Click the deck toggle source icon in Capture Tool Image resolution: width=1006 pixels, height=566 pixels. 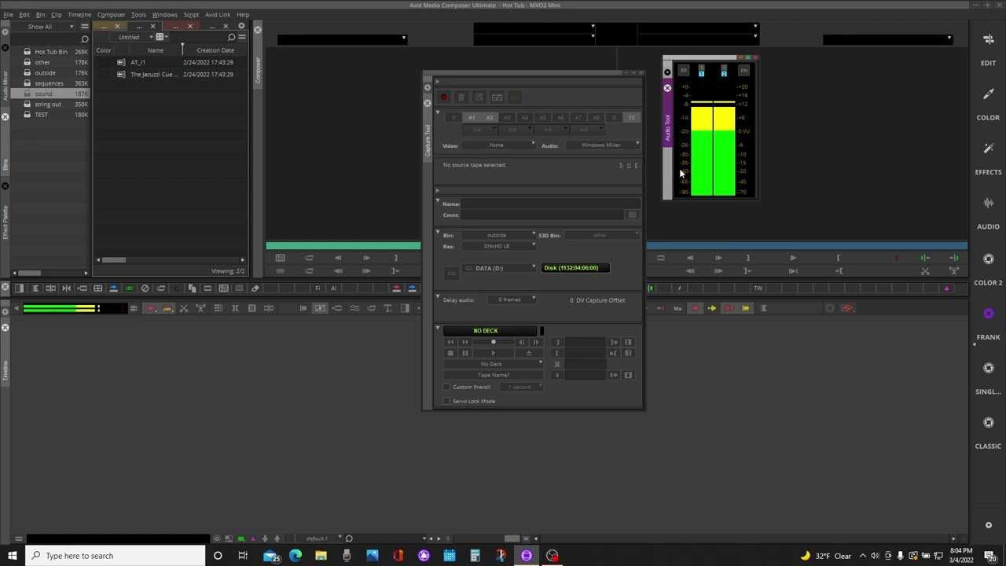pyautogui.click(x=497, y=97)
